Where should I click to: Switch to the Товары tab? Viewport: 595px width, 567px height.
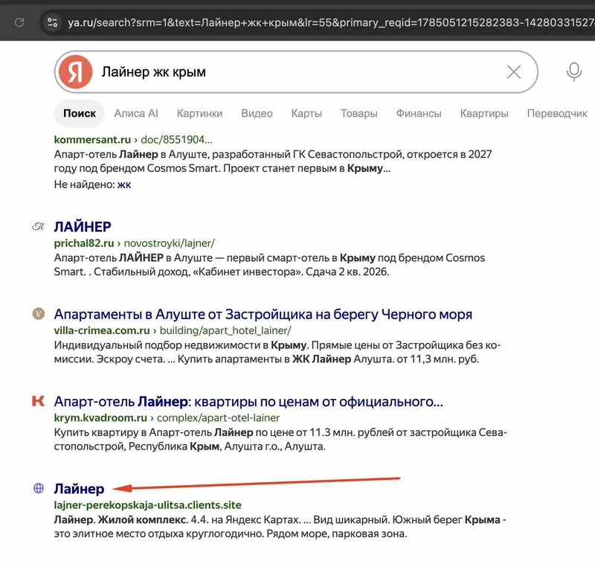point(359,114)
